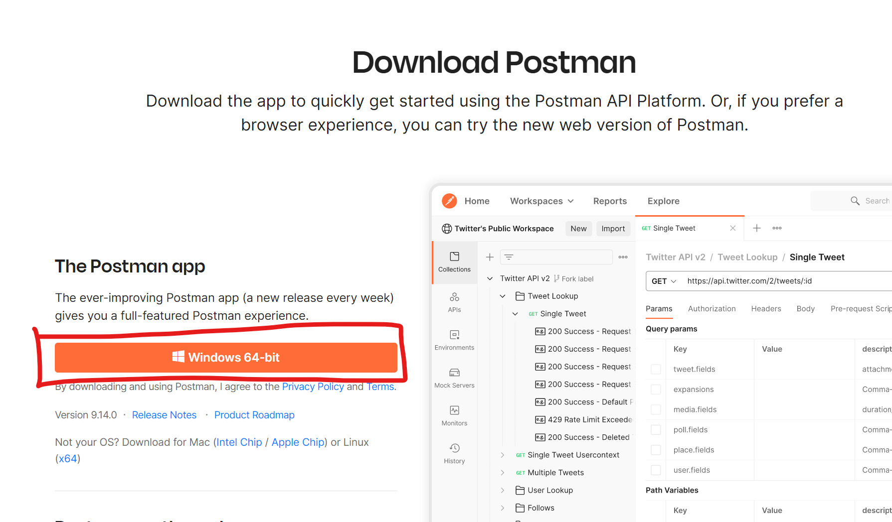Switch to the Headers tab
This screenshot has width=892, height=522.
pyautogui.click(x=766, y=309)
